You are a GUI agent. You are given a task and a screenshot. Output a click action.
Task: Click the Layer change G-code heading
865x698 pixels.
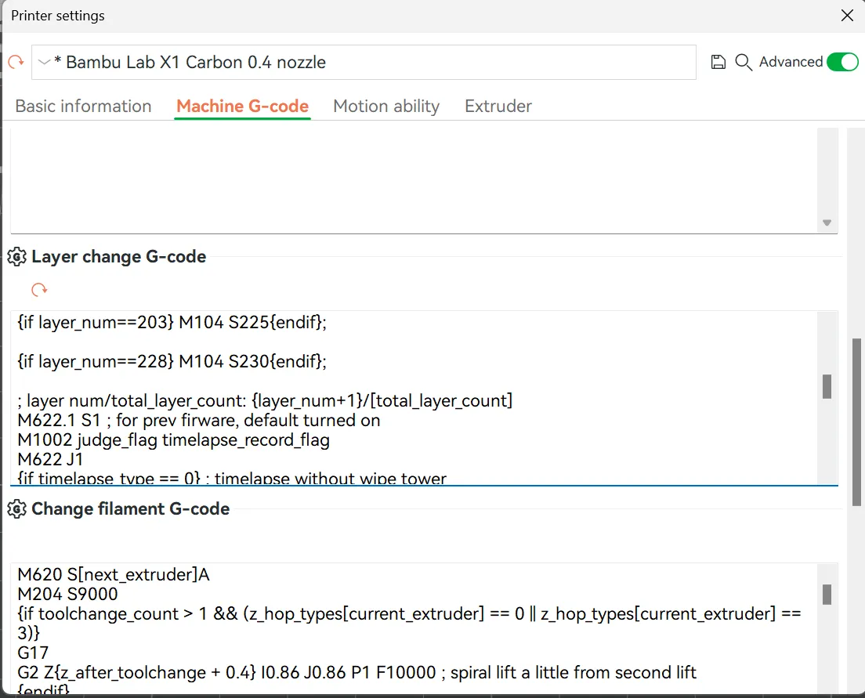point(118,257)
